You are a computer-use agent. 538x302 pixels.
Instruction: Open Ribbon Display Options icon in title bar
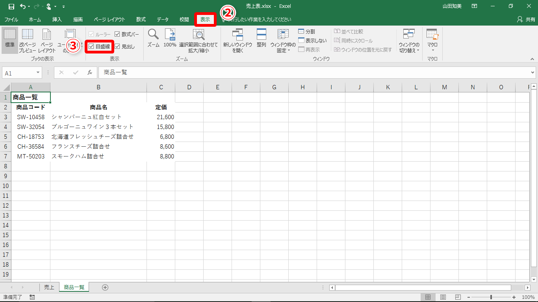pyautogui.click(x=475, y=6)
